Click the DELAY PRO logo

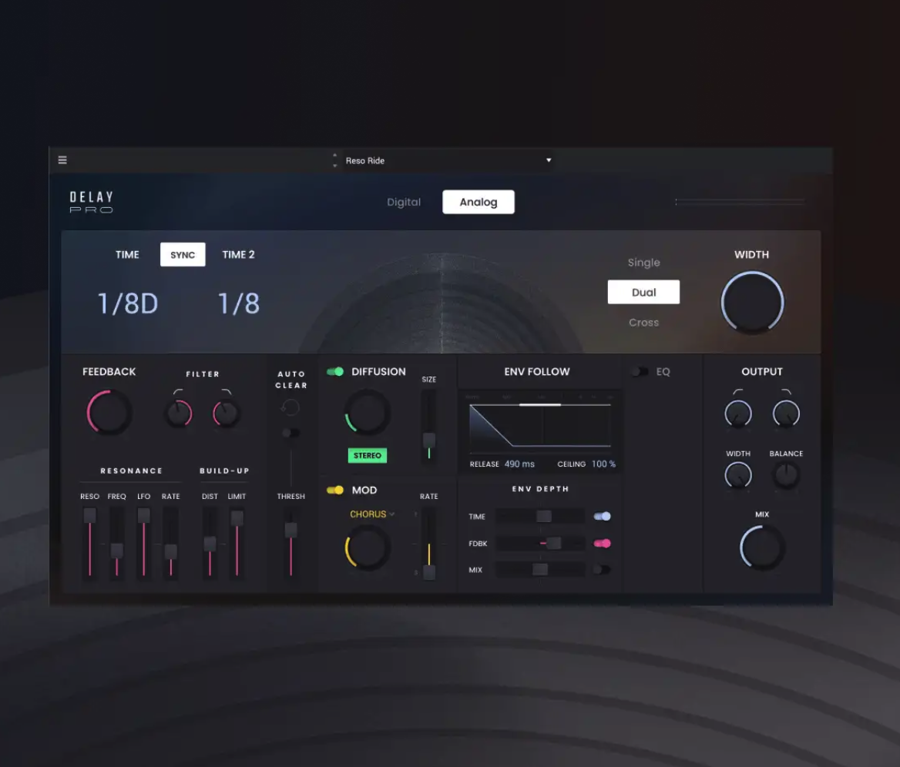pyautogui.click(x=91, y=202)
